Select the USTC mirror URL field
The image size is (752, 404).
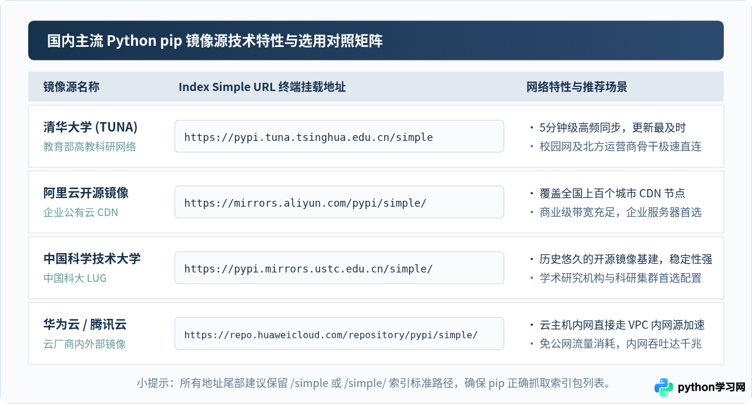coord(339,268)
